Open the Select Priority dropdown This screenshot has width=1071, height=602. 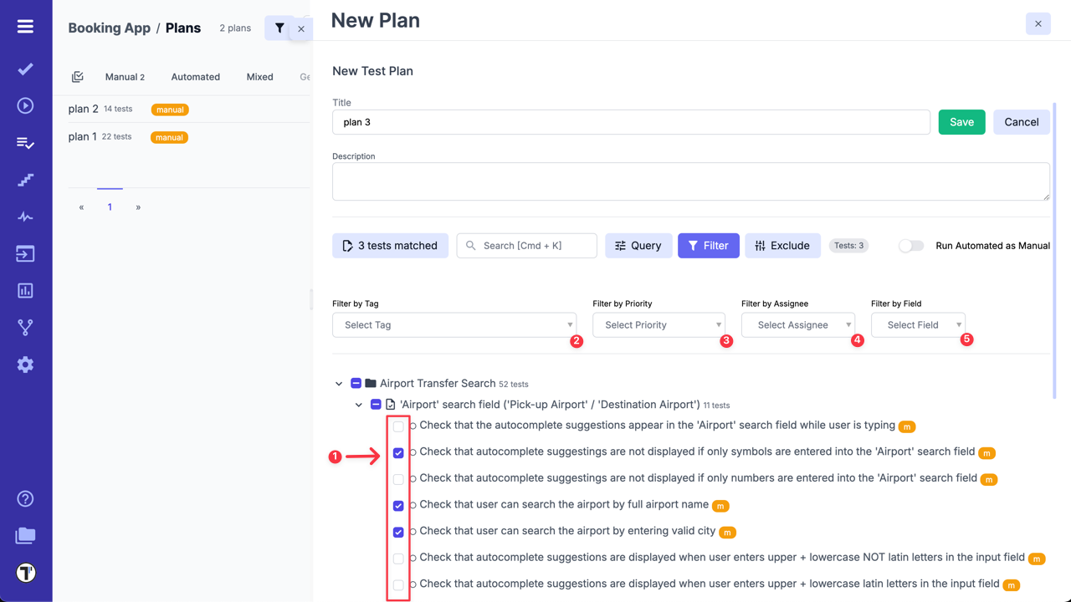658,325
